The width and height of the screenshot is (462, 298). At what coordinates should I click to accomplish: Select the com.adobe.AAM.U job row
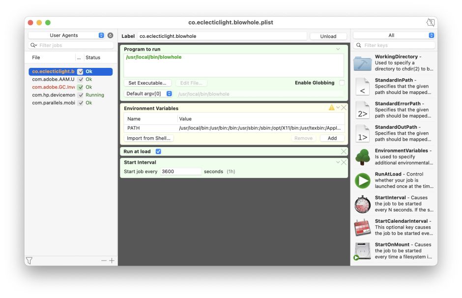point(53,79)
